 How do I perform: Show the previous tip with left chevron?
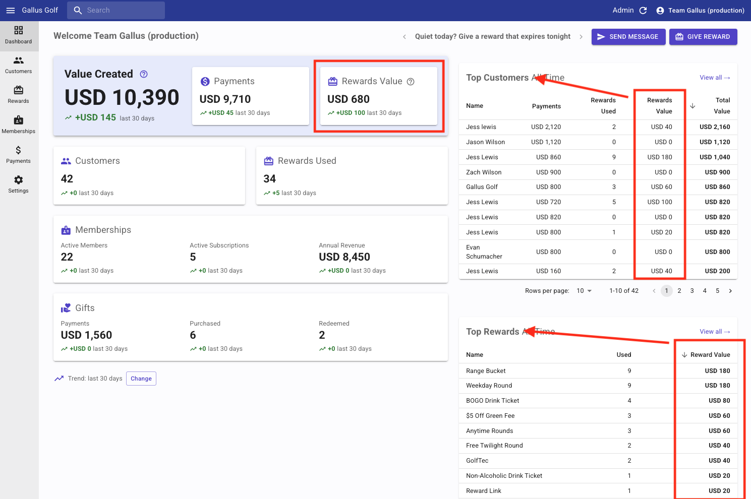[404, 37]
